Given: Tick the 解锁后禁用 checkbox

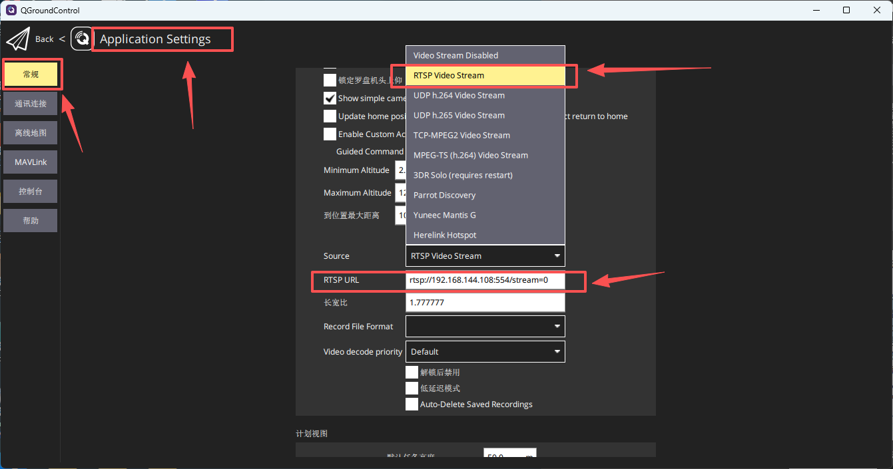Looking at the screenshot, I should tap(412, 372).
